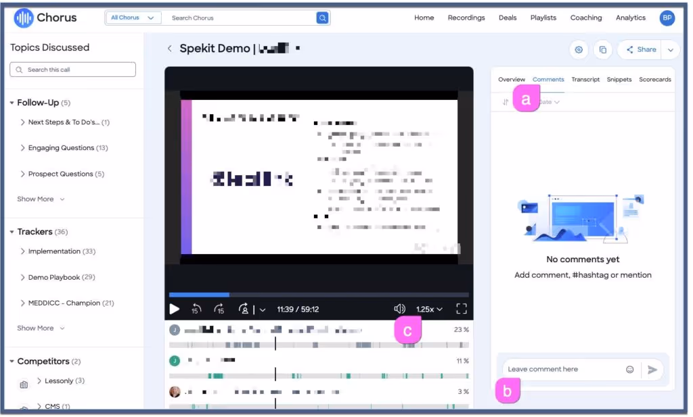Click the 11% speaker talk timeline
The height and width of the screenshot is (417, 693).
319,377
